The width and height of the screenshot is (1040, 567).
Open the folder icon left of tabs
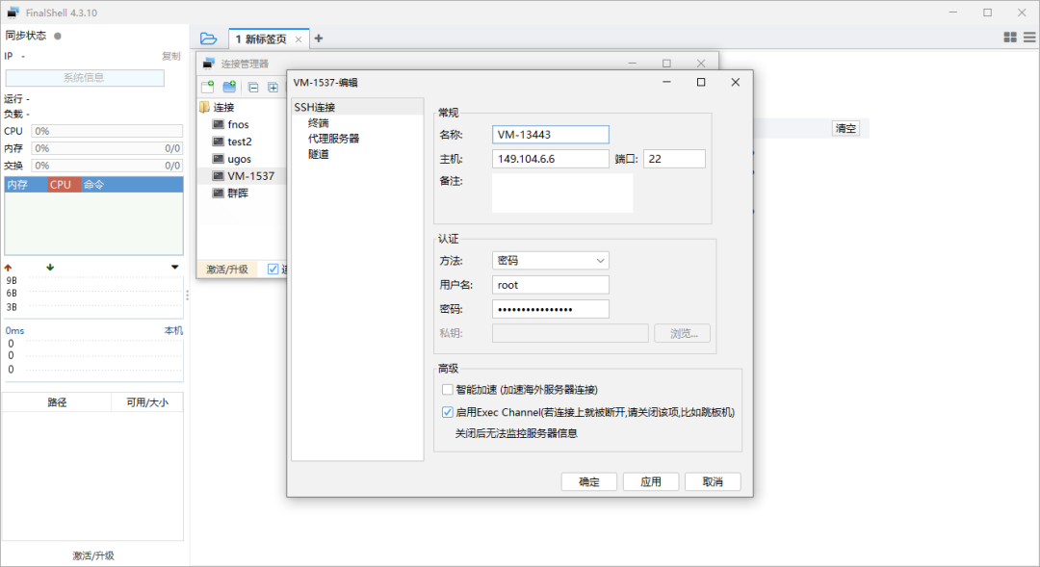pyautogui.click(x=208, y=39)
